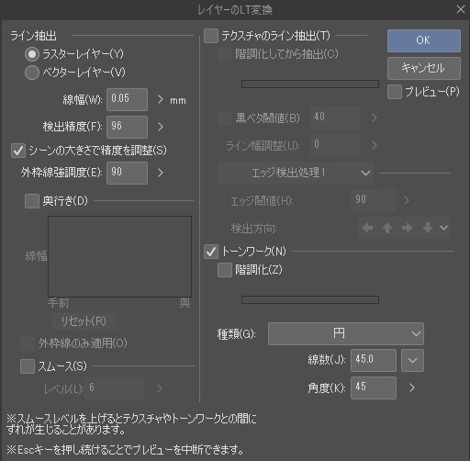Enable the 階調化(Z) checkbox

click(225, 270)
